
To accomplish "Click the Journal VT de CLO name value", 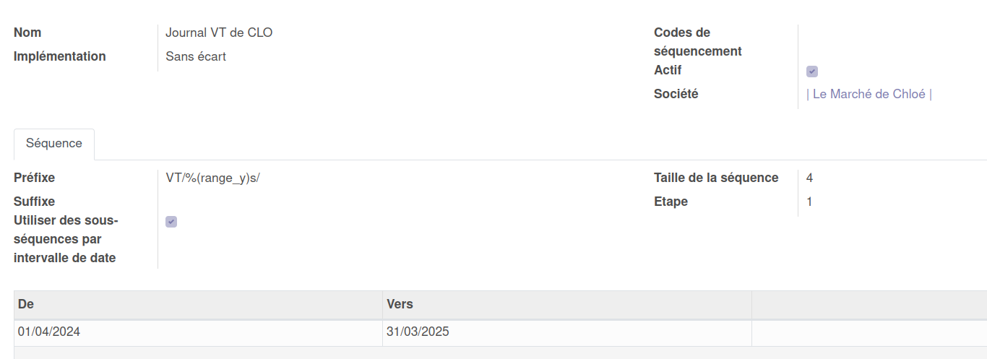I will point(219,33).
